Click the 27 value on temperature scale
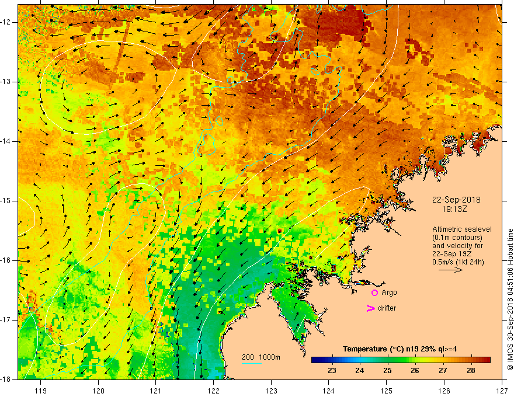The image size is (514, 397). tap(443, 371)
